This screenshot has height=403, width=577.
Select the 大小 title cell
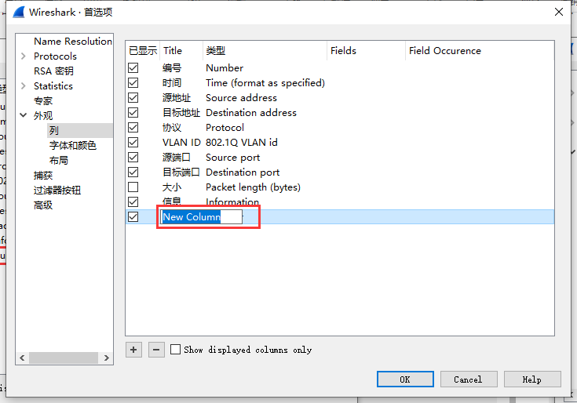[172, 187]
